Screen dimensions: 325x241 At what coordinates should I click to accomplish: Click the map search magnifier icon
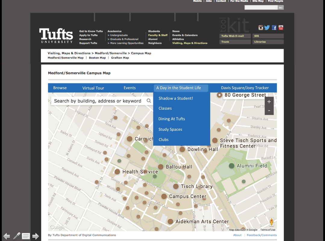(x=149, y=101)
